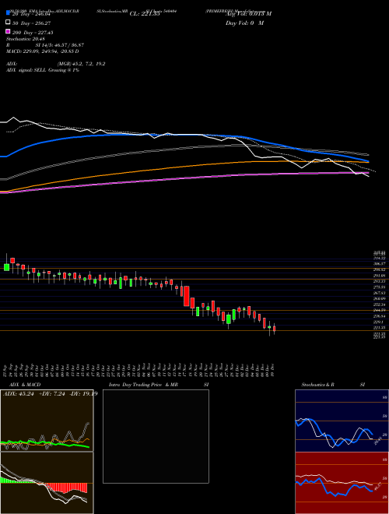This screenshot has height=514, width=389.
Task: Select the '50 Day - 256.27' legend text
Action: (x=32, y=23)
